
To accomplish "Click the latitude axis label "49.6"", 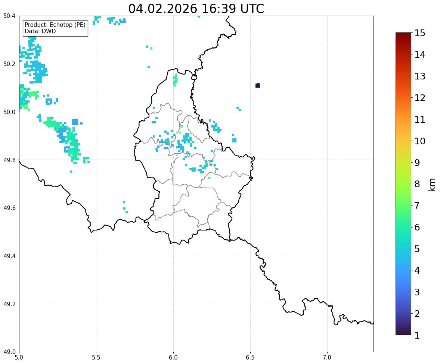I will 9,208.
